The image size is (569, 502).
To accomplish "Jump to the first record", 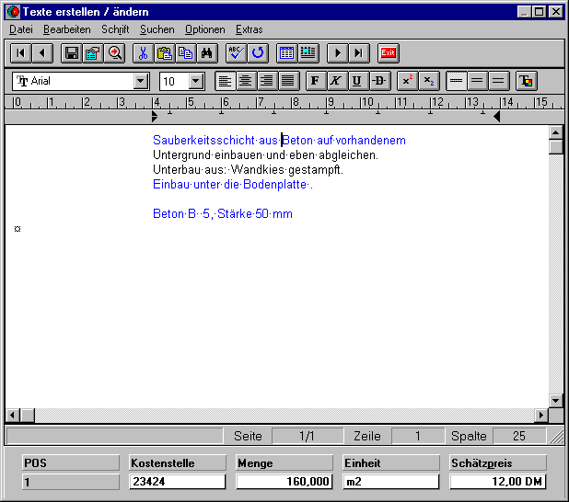I will click(x=21, y=53).
